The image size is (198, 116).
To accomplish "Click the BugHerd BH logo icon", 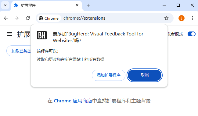I will 42,35.
